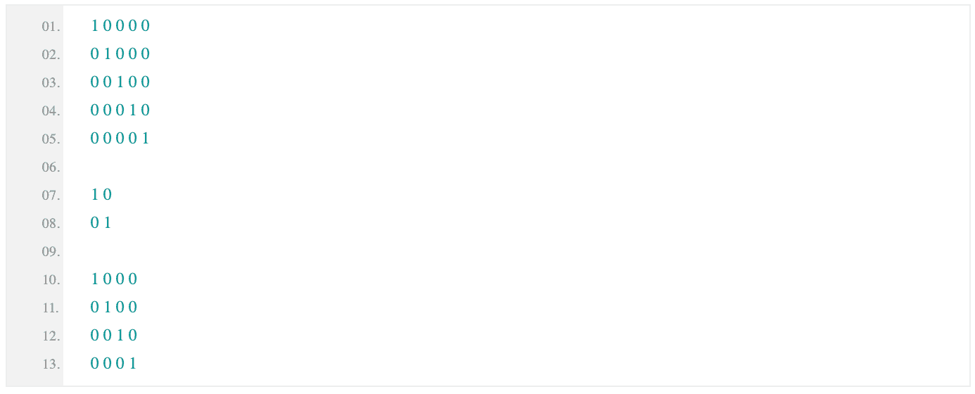Select the code line '1 0 0 0 0'
Viewport: 975px width, 394px height.
point(120,26)
